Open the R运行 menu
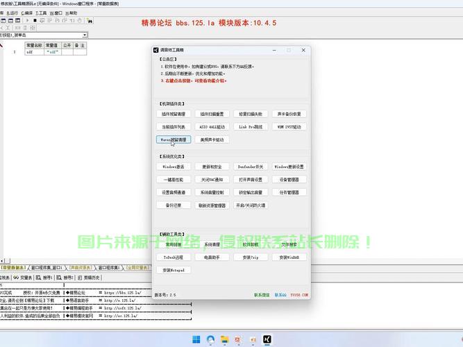 click(x=12, y=13)
